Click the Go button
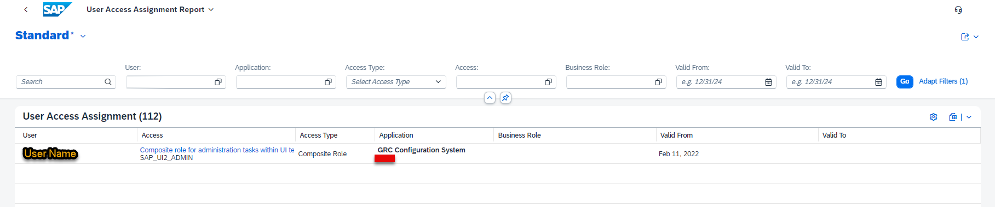 pyautogui.click(x=905, y=81)
